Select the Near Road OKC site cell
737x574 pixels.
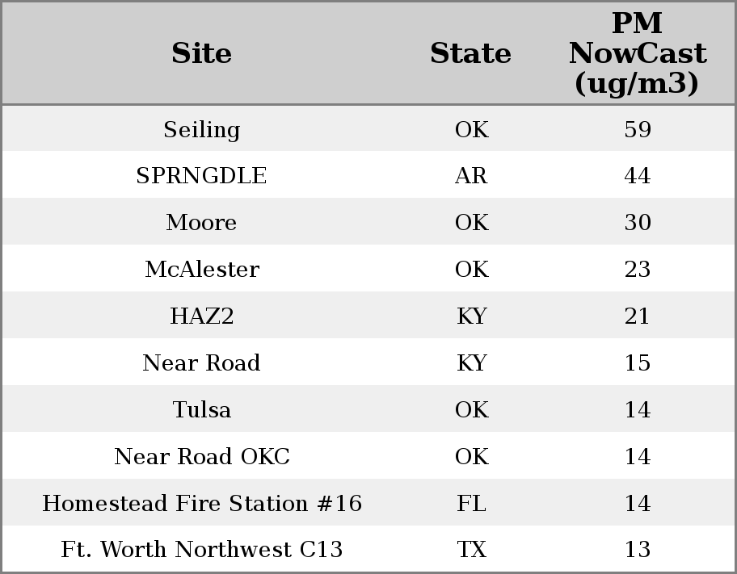[x=201, y=457]
